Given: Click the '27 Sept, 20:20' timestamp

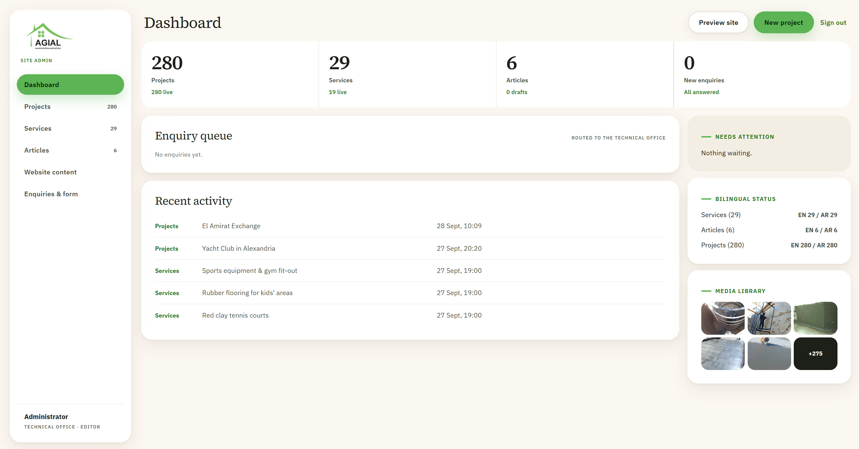Looking at the screenshot, I should tap(459, 248).
